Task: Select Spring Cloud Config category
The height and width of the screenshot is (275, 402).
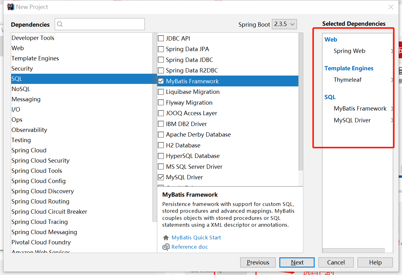Action: [x=82, y=181]
